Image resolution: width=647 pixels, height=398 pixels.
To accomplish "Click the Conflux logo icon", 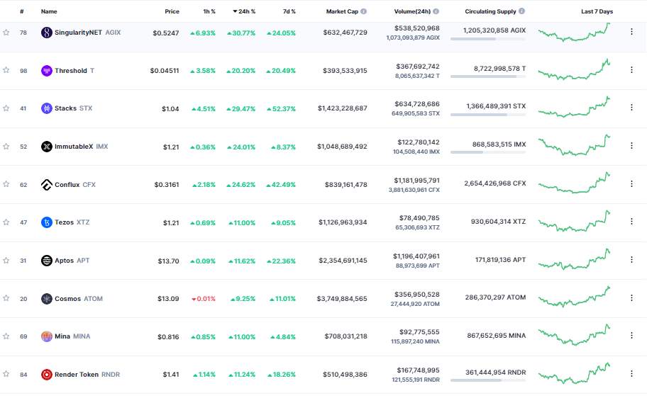I will (47, 185).
